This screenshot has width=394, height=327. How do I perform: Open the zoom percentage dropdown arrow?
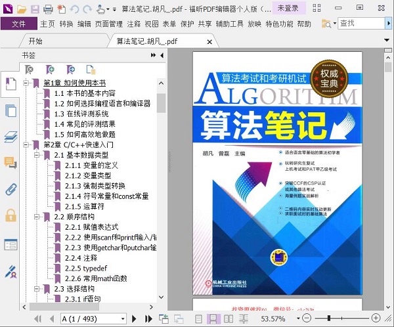[298, 318]
